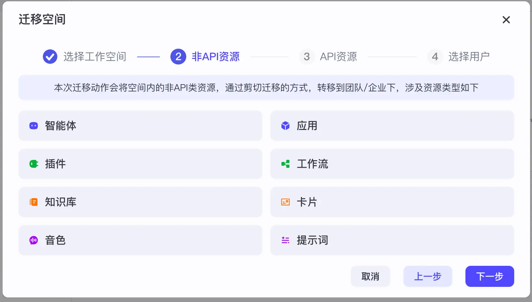Click the 下一步 button
This screenshot has height=302, width=532.
click(490, 276)
